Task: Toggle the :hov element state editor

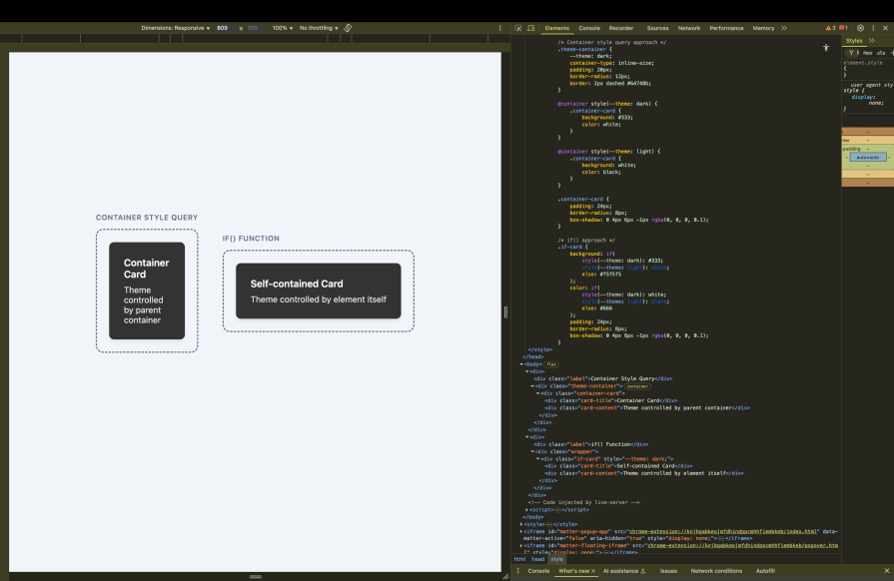Action: pos(868,52)
